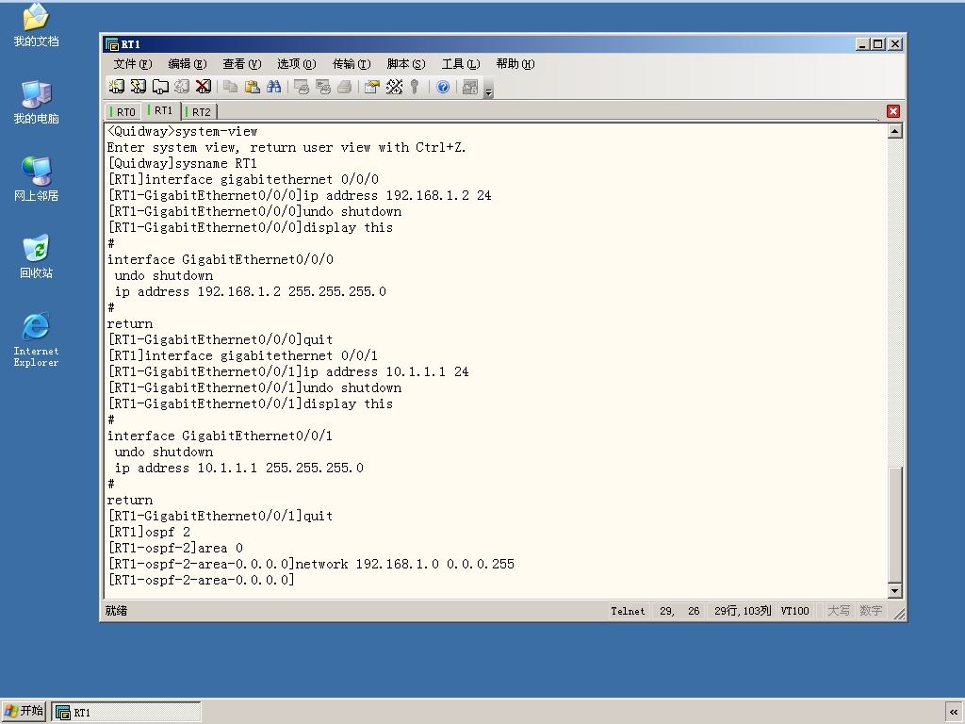Select 我的电脑 desktop icon
The height and width of the screenshot is (724, 965).
pyautogui.click(x=36, y=102)
